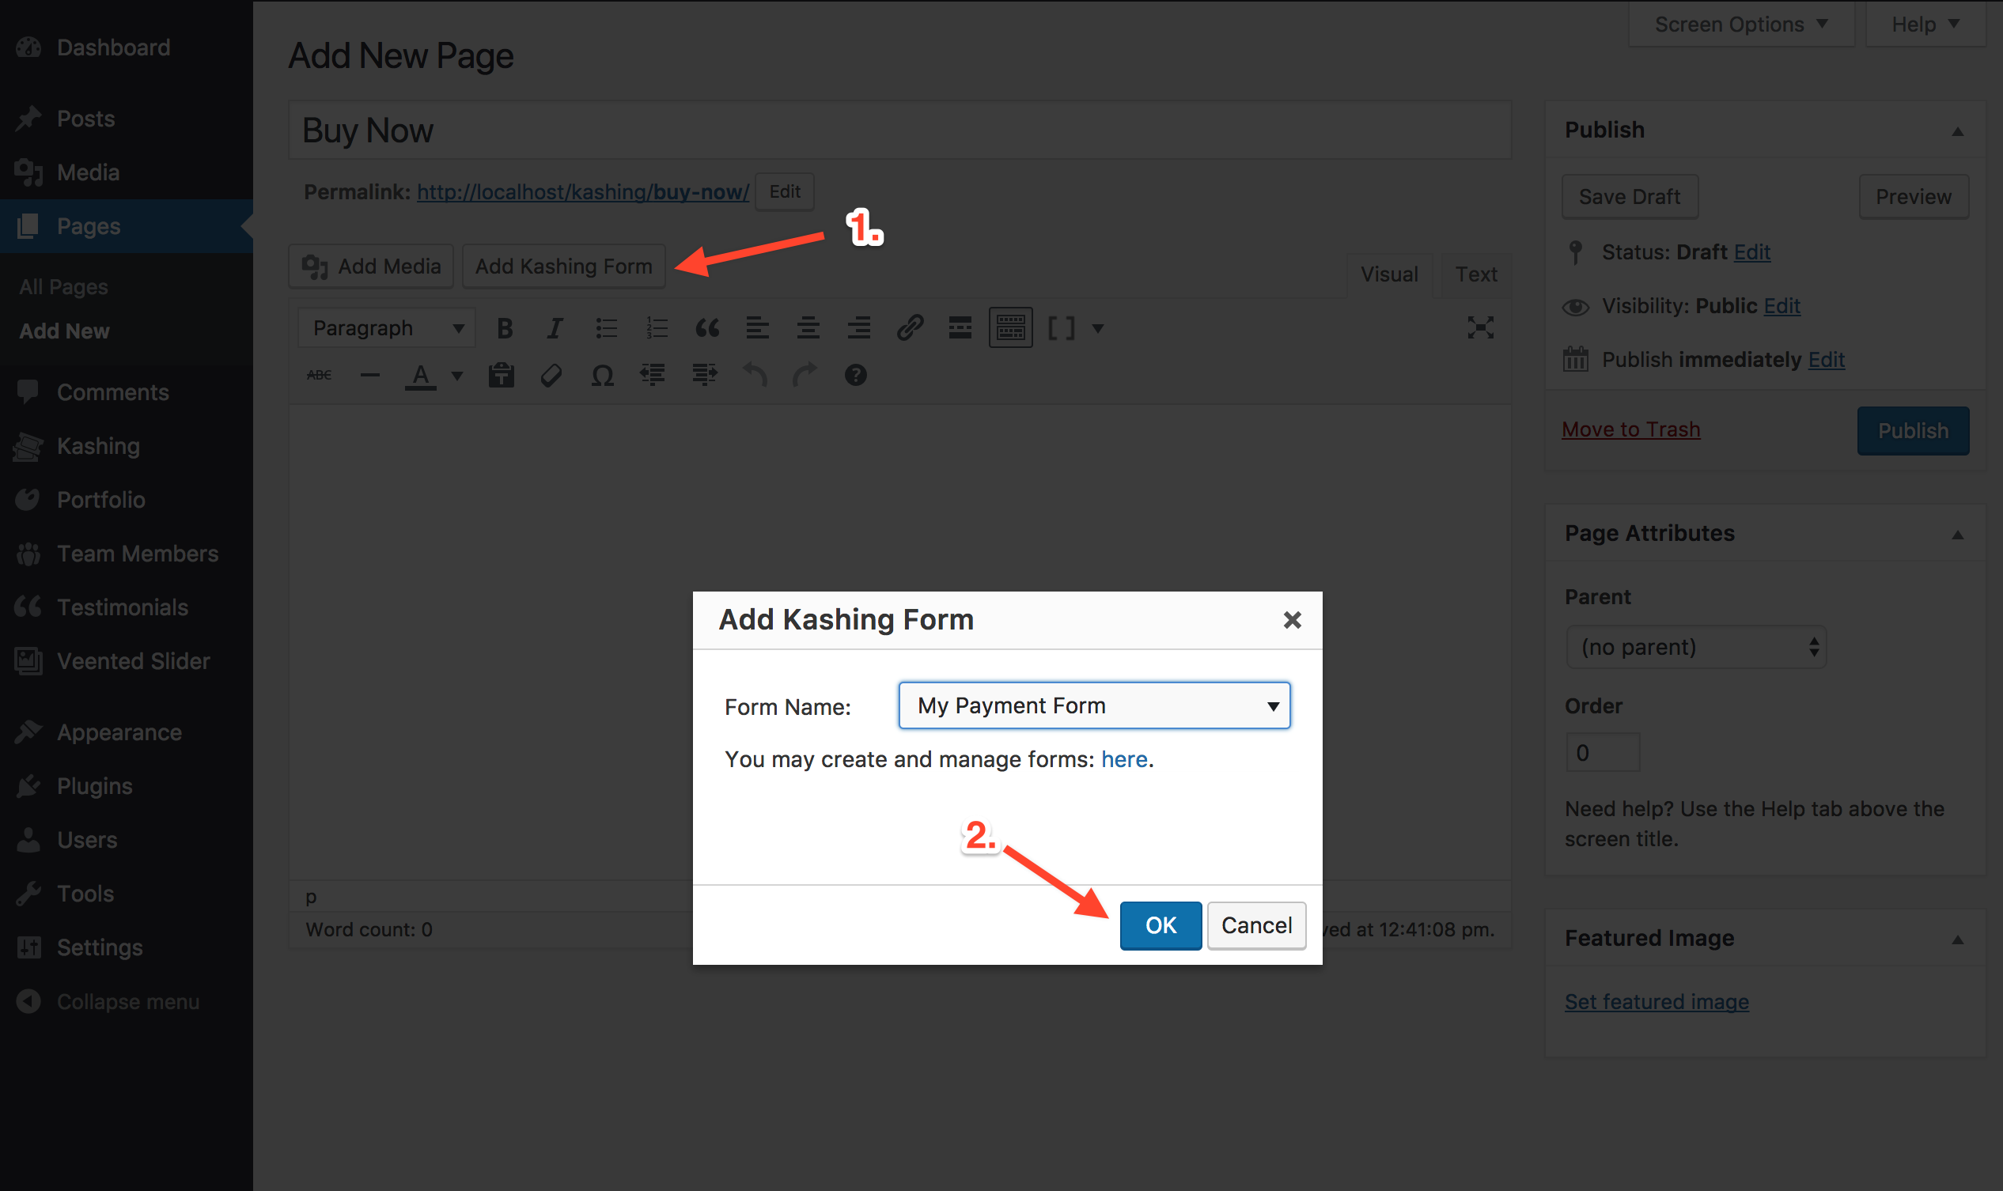Insert a numbered list
The height and width of the screenshot is (1191, 2003).
[657, 328]
